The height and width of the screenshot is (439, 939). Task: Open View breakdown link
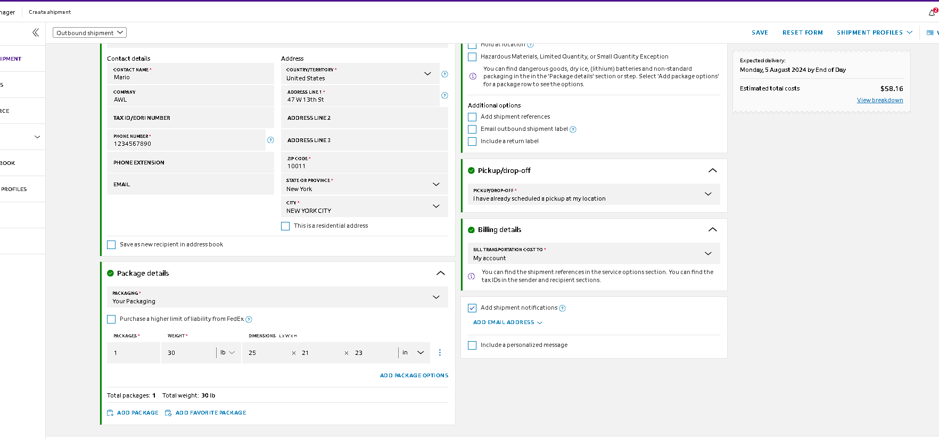click(x=880, y=100)
